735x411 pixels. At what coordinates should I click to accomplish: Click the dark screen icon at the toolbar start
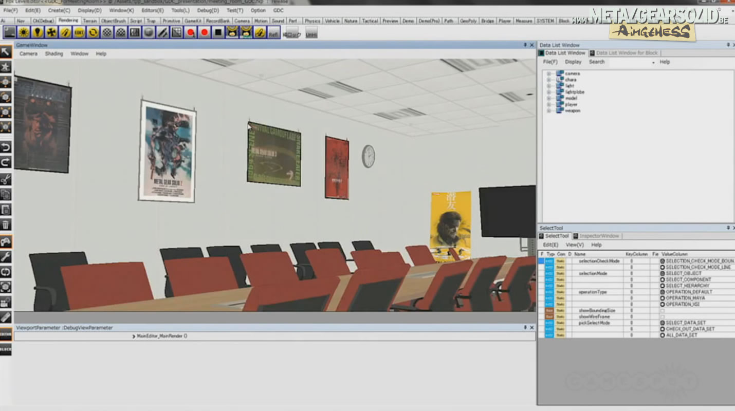tap(10, 32)
